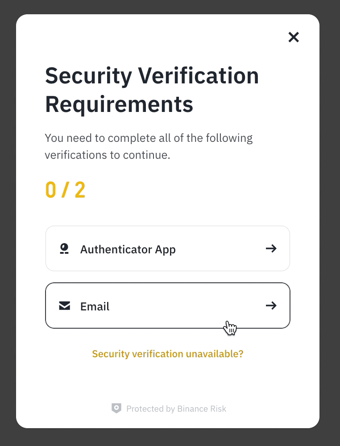Click the 'You need to complete' description line
The image size is (340, 446).
coord(149,138)
